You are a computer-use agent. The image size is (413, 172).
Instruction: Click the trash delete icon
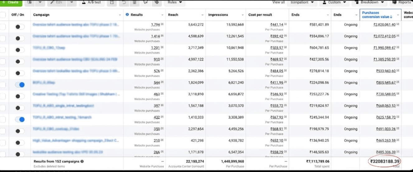[134, 2]
